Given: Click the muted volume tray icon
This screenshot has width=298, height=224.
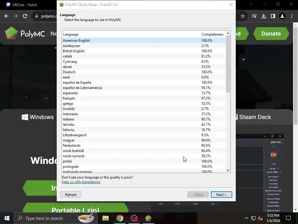Looking at the screenshot, I should point(260,218).
